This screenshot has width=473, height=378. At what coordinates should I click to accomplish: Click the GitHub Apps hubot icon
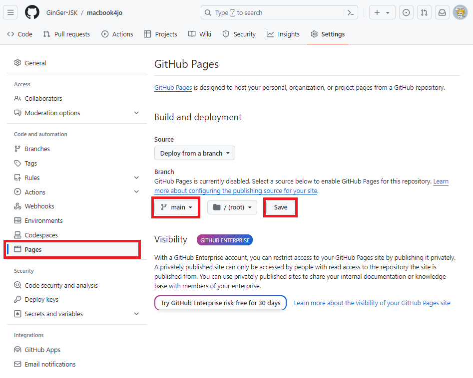17,350
